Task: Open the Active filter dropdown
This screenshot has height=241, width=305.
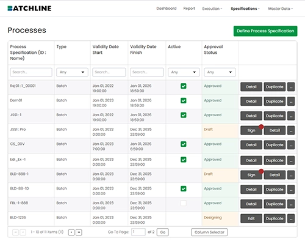Action: pyautogui.click(x=184, y=72)
